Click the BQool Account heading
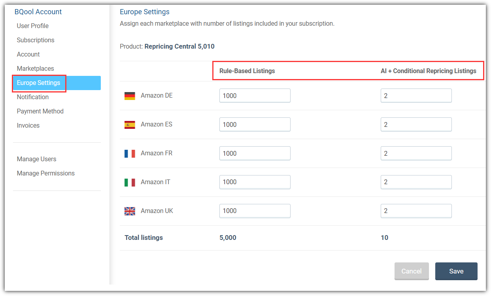The width and height of the screenshot is (491, 296). 38,12
